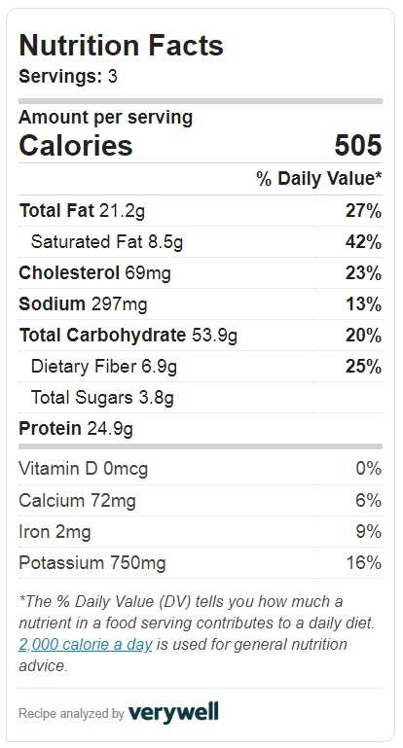Select the Protein 24.9g row
This screenshot has width=403, height=748.
pos(201,428)
